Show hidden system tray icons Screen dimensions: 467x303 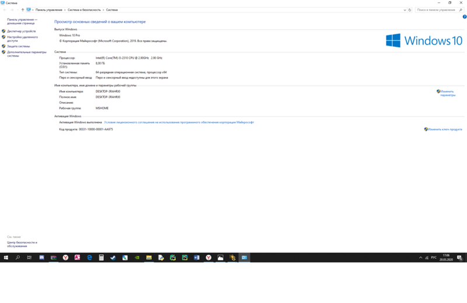420,258
